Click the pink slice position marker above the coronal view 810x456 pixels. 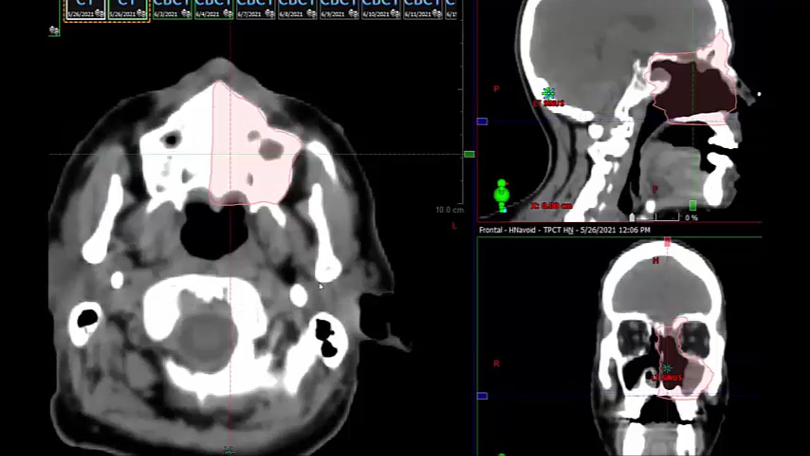[x=667, y=242]
